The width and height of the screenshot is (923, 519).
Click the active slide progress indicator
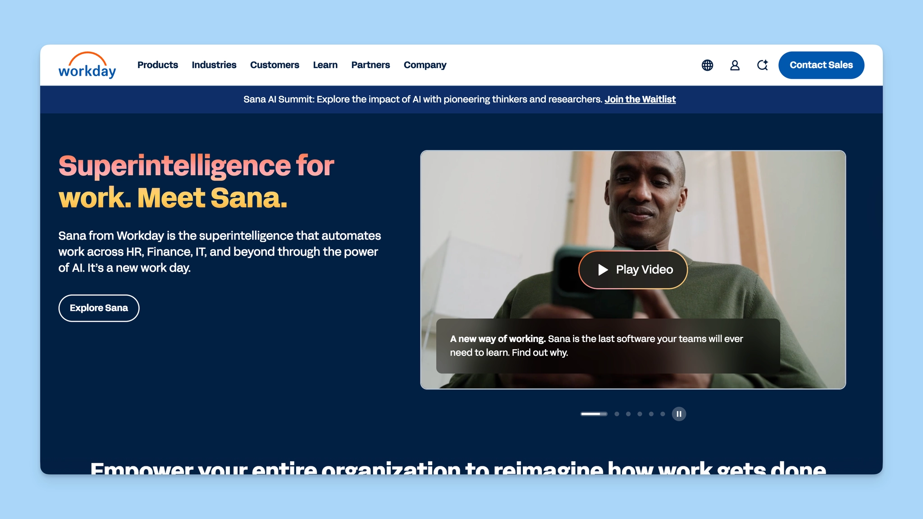pyautogui.click(x=594, y=414)
